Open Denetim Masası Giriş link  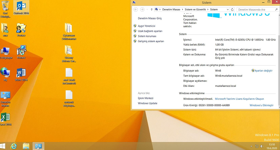pyautogui.click(x=150, y=18)
